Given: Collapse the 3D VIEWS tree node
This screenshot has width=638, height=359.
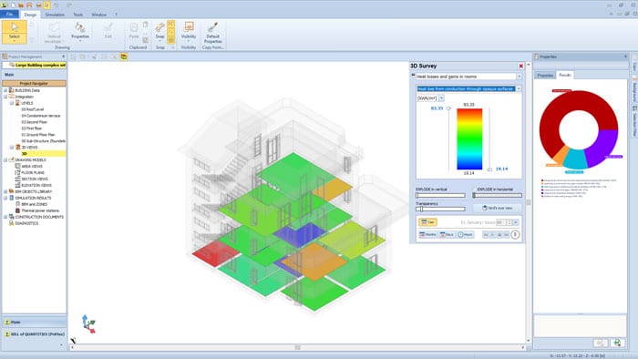Looking at the screenshot, I should point(12,148).
